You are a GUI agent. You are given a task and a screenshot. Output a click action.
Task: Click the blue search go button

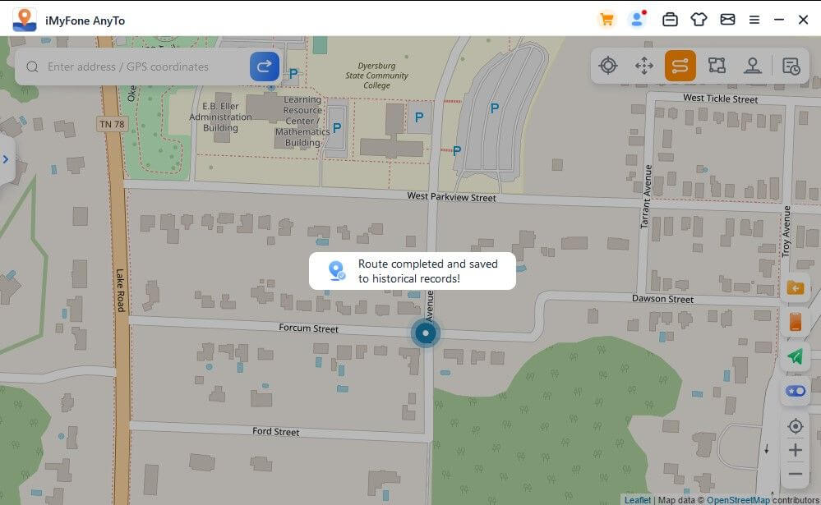click(x=265, y=67)
